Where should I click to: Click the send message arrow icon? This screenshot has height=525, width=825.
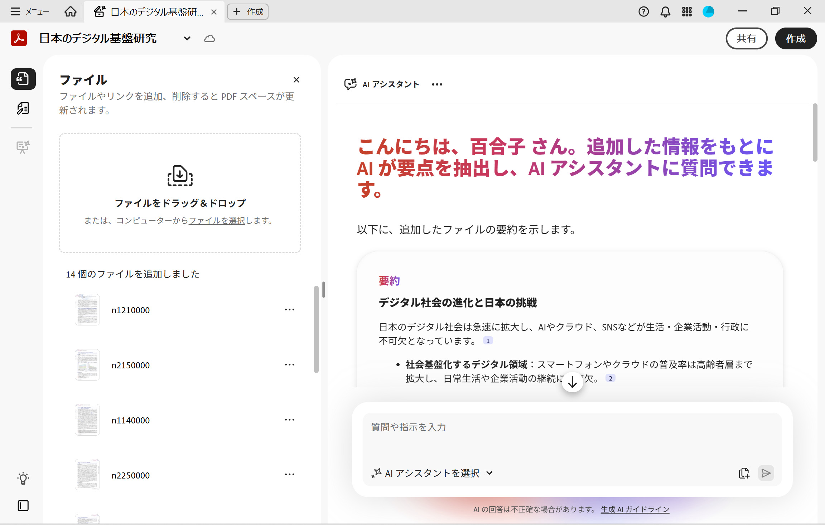pos(766,473)
